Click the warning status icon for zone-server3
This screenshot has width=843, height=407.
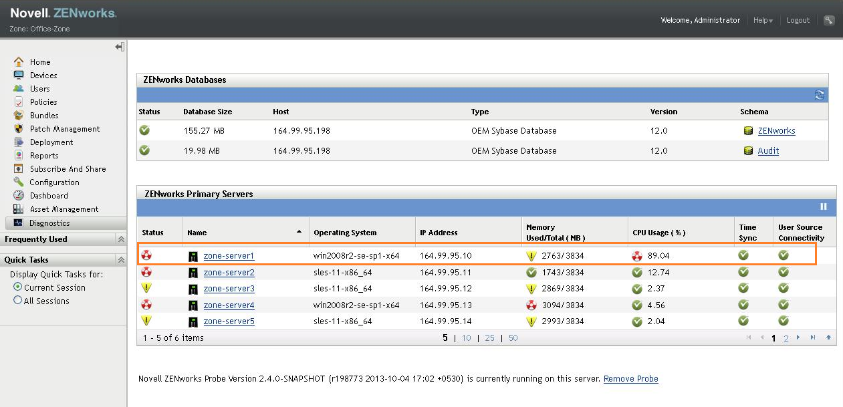[x=146, y=289]
